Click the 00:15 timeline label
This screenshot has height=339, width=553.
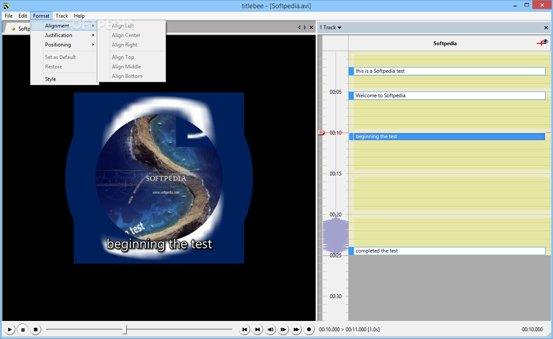335,174
